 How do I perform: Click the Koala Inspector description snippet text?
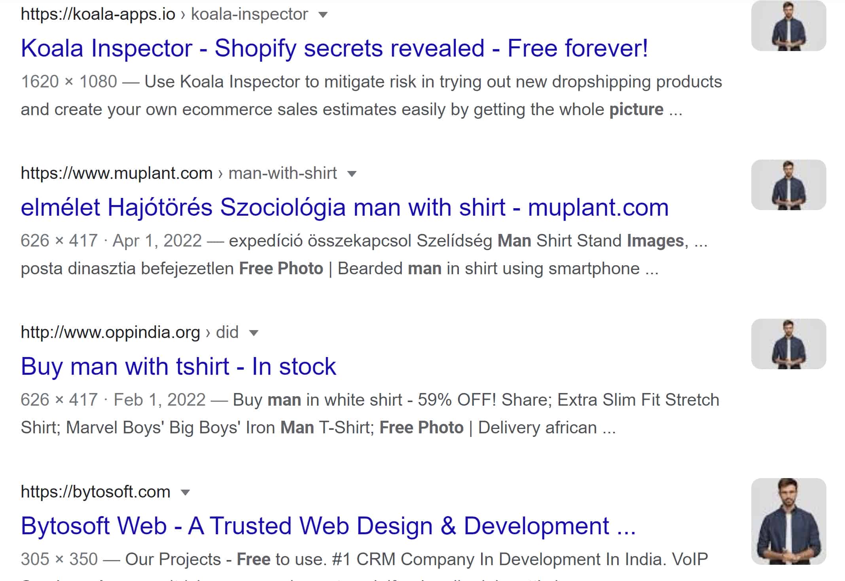pos(371,95)
